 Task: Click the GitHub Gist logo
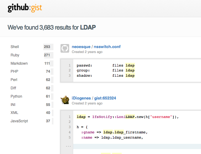[x=25, y=8]
